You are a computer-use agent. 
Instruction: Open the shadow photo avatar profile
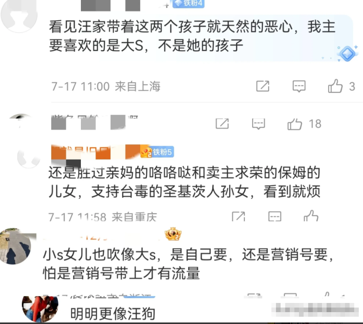15,246
